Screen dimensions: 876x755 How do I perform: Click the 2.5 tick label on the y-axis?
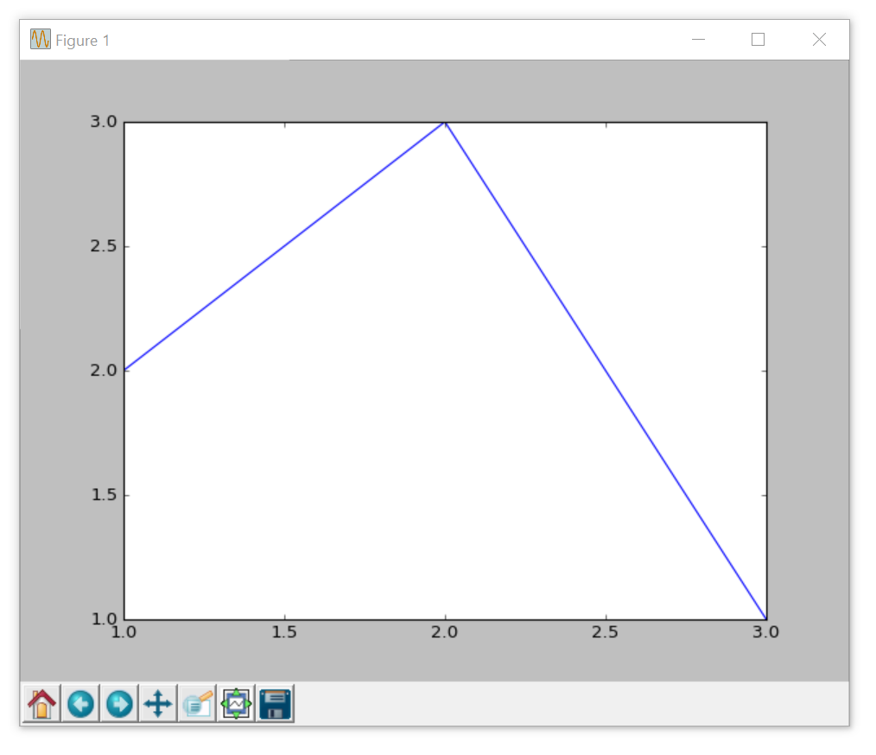(104, 247)
